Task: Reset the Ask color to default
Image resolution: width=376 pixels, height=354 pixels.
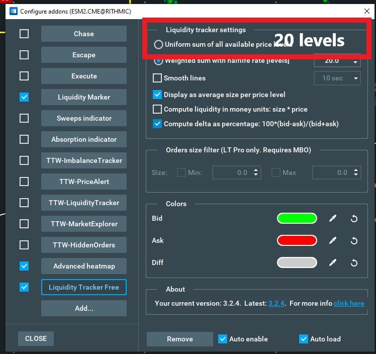Action: (354, 241)
